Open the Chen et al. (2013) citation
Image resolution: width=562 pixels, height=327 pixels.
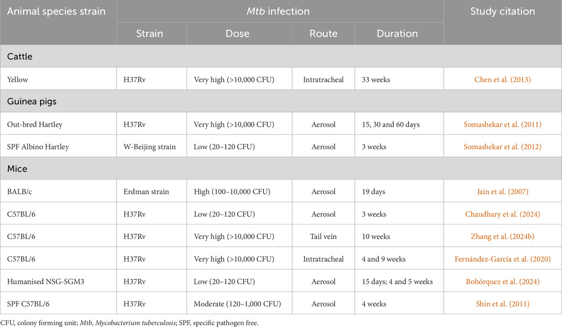coord(502,80)
